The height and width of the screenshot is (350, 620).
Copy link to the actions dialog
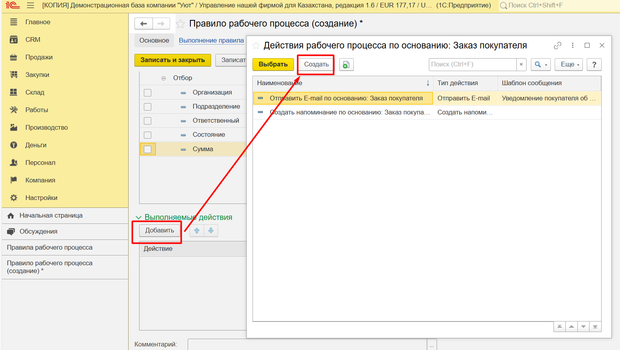(557, 46)
